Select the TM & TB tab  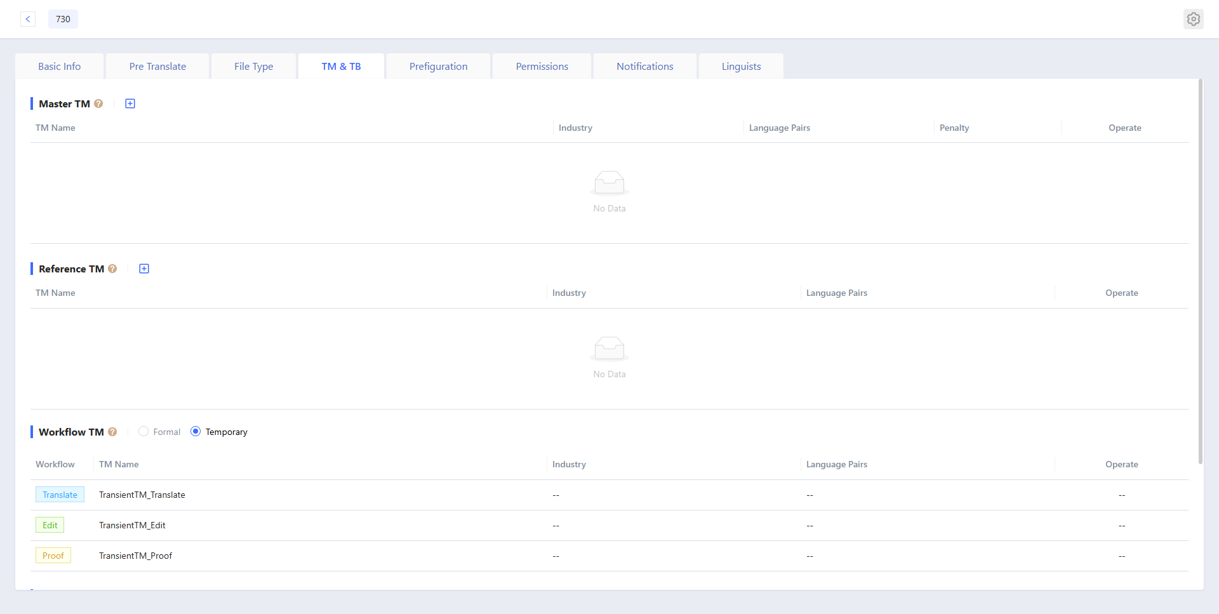[341, 66]
